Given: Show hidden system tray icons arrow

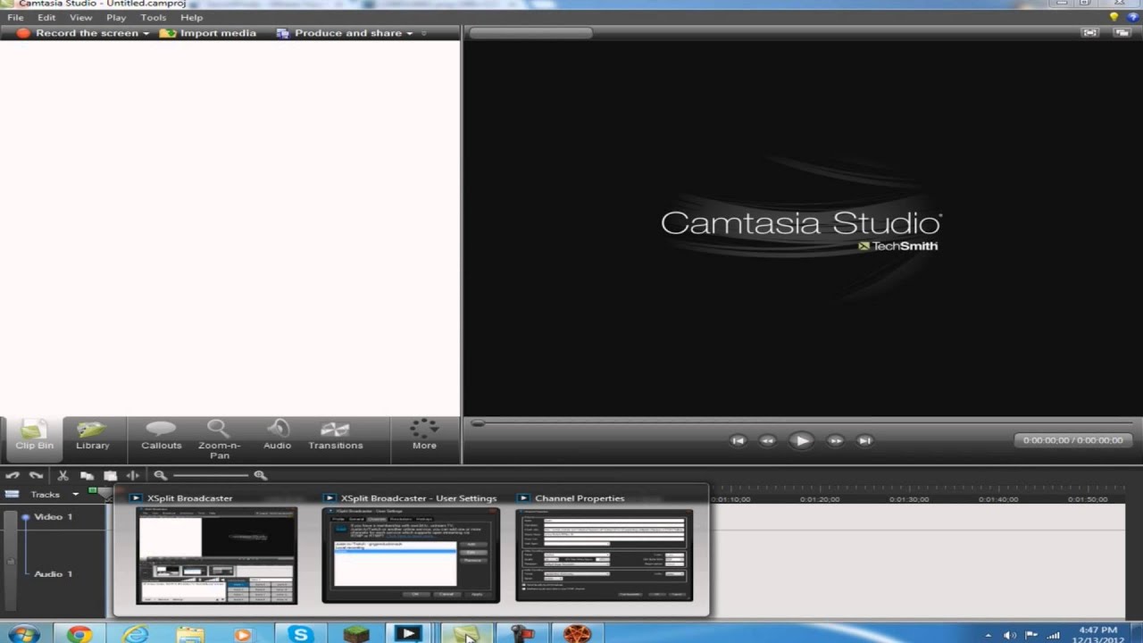Looking at the screenshot, I should [988, 635].
